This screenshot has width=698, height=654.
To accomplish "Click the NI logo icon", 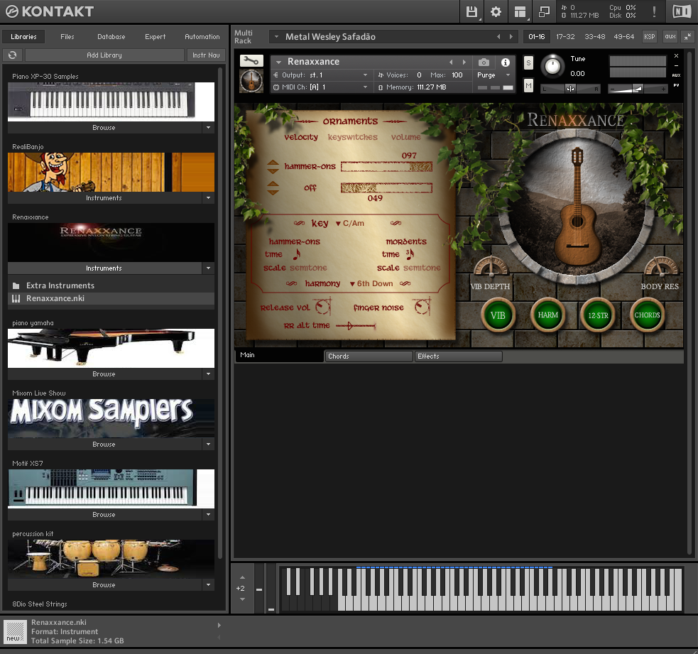I will click(681, 11).
